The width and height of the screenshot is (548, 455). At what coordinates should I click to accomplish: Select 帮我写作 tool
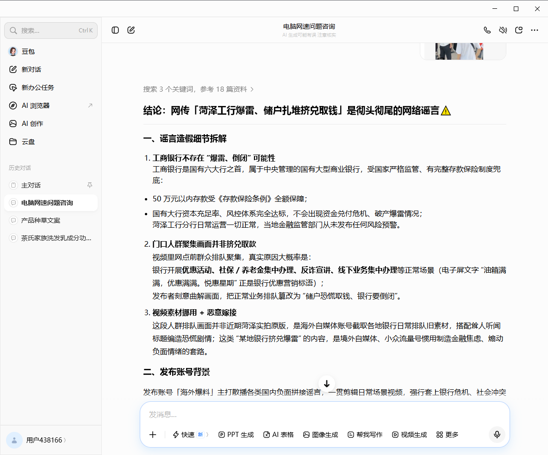pyautogui.click(x=365, y=435)
